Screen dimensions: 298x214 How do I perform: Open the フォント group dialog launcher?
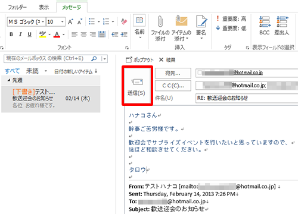point(127,48)
